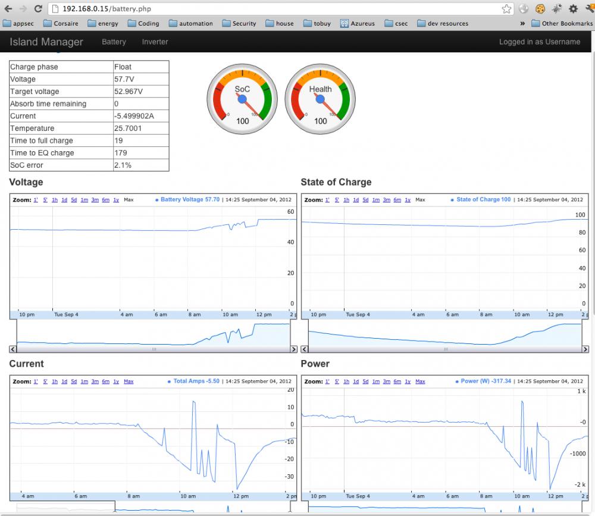Click the Total Amps -5.50 legend label
595x516 pixels.
tap(196, 381)
